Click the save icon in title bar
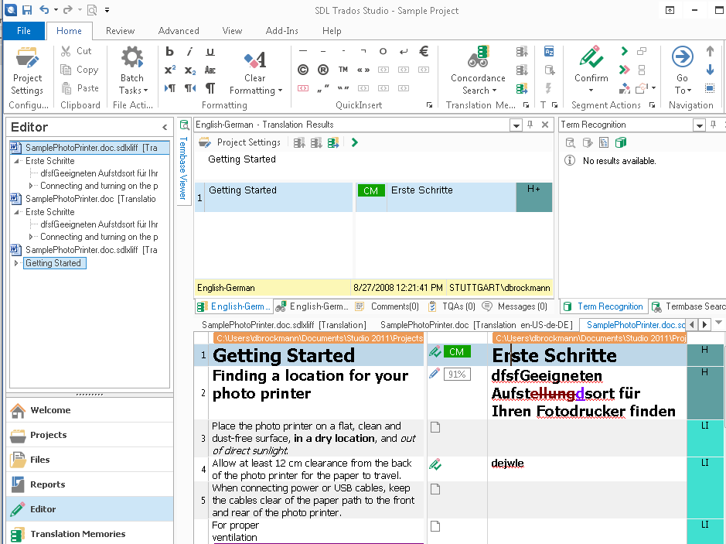726x544 pixels. click(27, 10)
